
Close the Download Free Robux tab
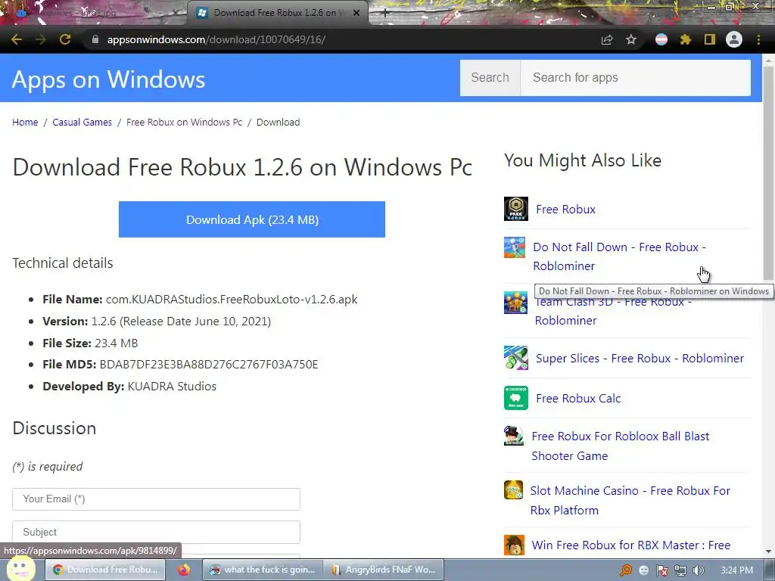click(356, 14)
